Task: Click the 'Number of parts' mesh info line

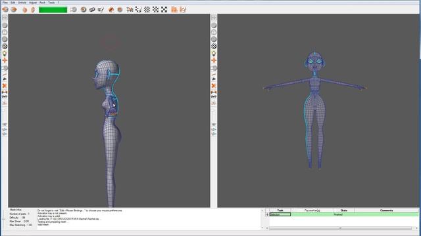Action: click(20, 214)
